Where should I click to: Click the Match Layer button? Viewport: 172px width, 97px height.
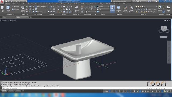click(x=150, y=12)
